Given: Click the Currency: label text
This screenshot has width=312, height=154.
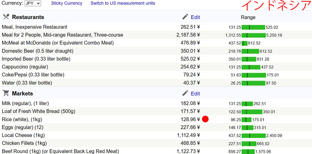Looking at the screenshot, I should point(12,3).
